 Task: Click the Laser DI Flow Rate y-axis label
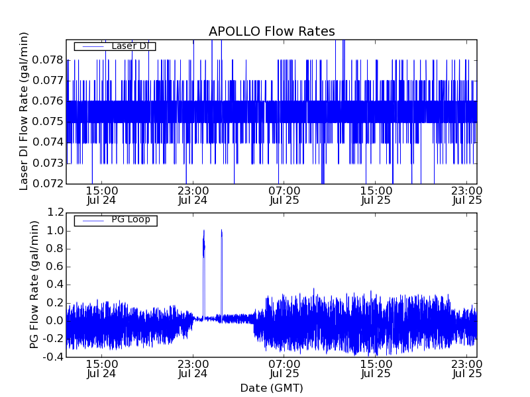[25, 111]
